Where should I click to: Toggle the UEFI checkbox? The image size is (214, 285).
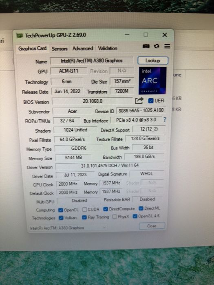coord(151,101)
